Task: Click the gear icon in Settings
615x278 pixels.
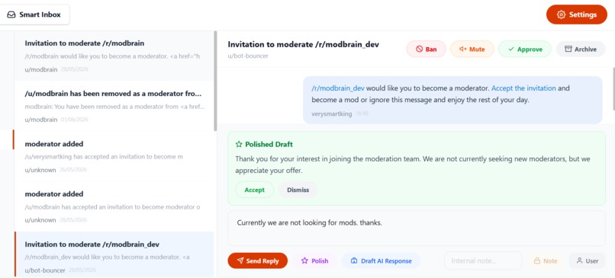Action: 562,15
